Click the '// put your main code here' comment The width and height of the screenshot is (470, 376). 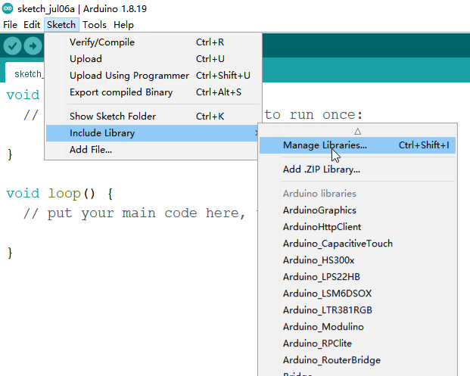(x=135, y=213)
